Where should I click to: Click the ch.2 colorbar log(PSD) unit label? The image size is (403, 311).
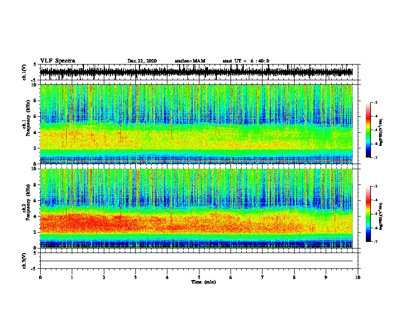[381, 216]
